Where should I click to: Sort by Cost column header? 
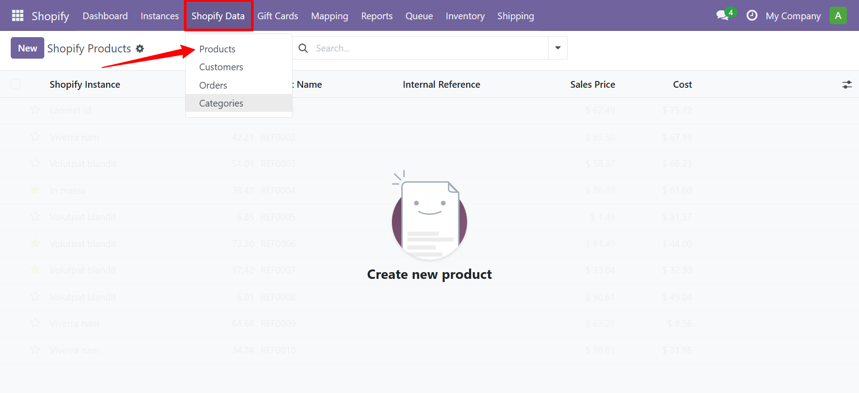682,84
